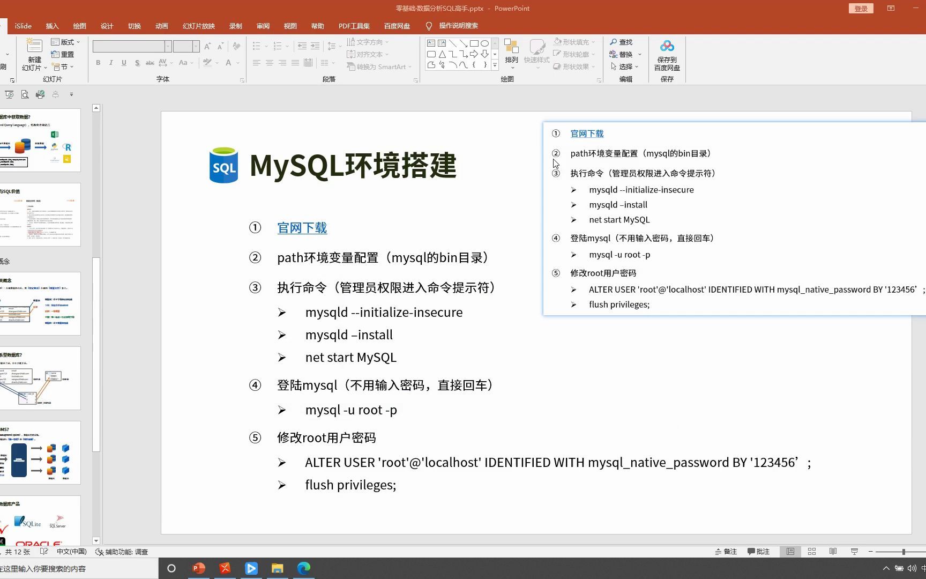
Task: Click the Increase Font Size icon
Action: click(207, 47)
